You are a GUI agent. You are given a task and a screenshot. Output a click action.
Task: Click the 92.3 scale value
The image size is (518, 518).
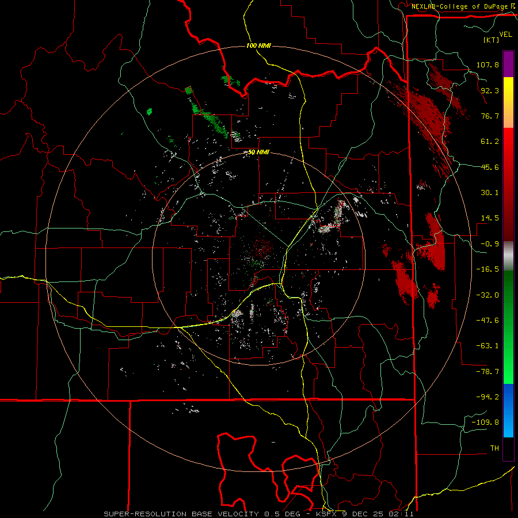point(490,90)
